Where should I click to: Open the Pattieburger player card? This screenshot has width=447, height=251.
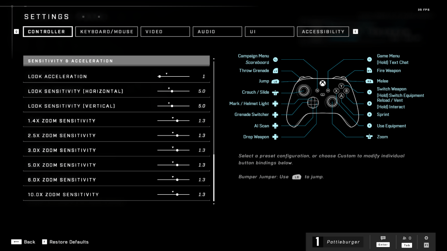tap(338, 242)
